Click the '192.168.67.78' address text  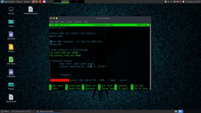(x=87, y=80)
